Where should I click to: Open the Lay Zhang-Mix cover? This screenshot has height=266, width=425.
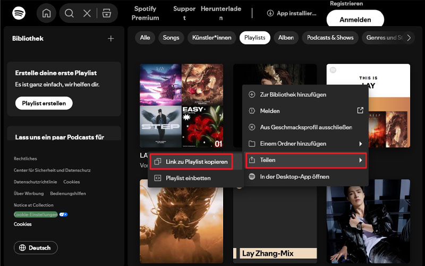coord(275,225)
